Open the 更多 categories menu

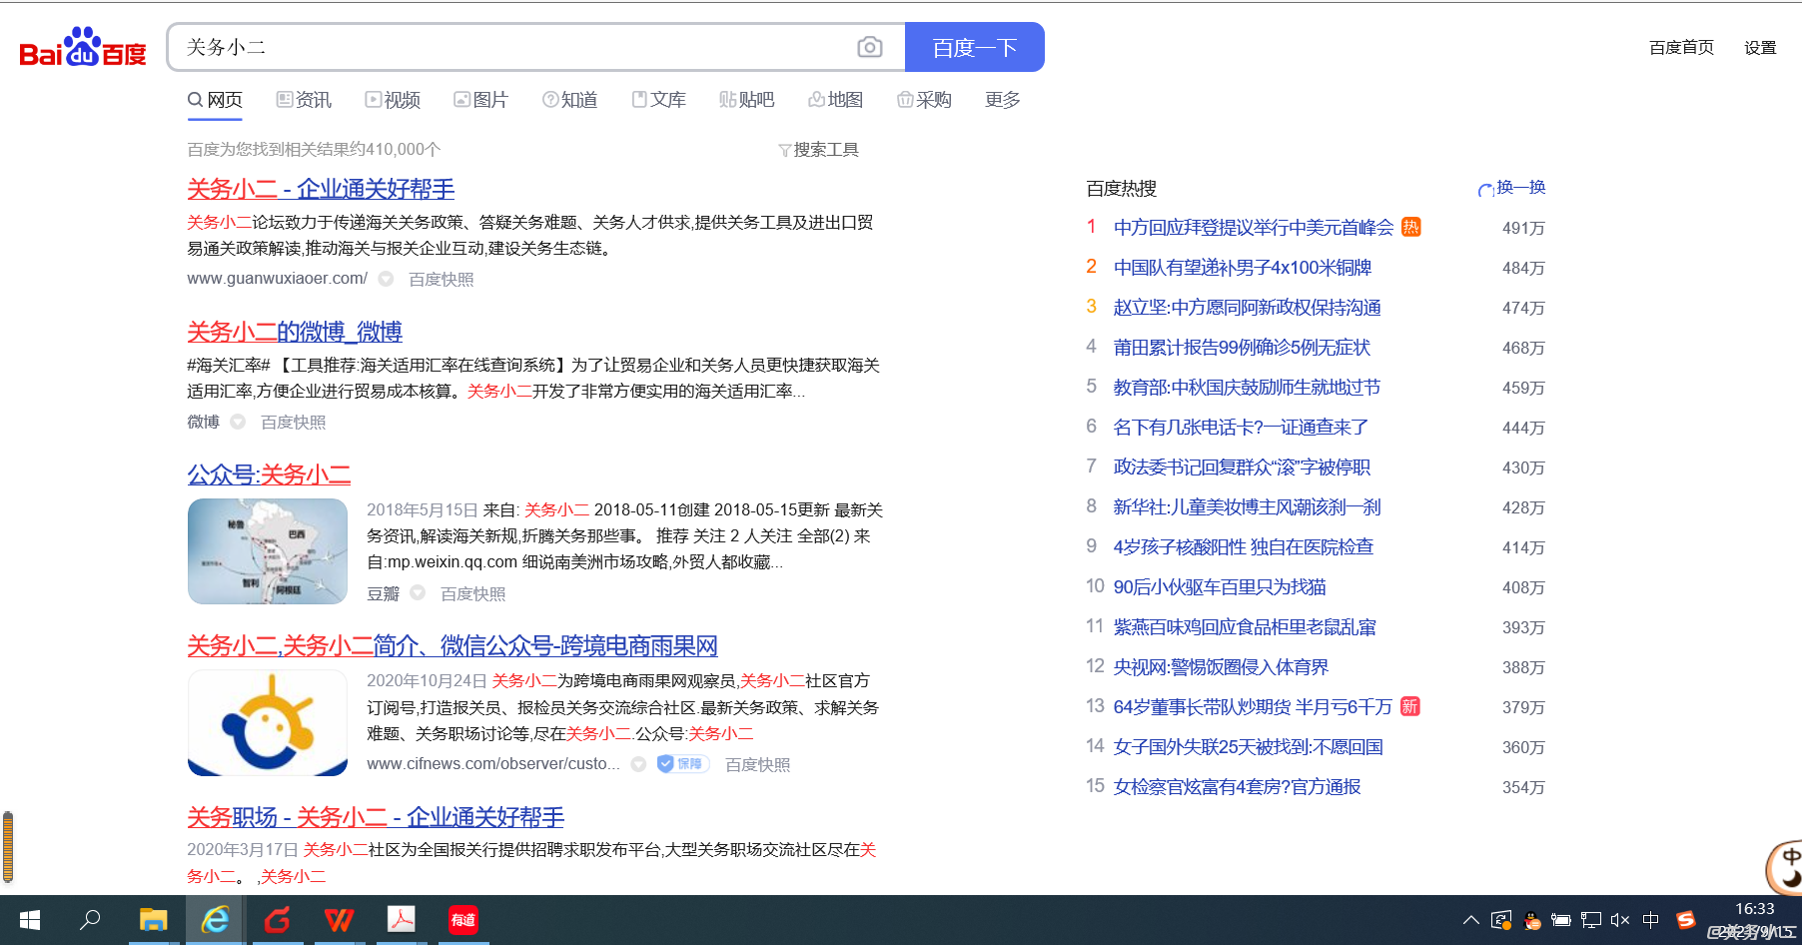[1002, 100]
